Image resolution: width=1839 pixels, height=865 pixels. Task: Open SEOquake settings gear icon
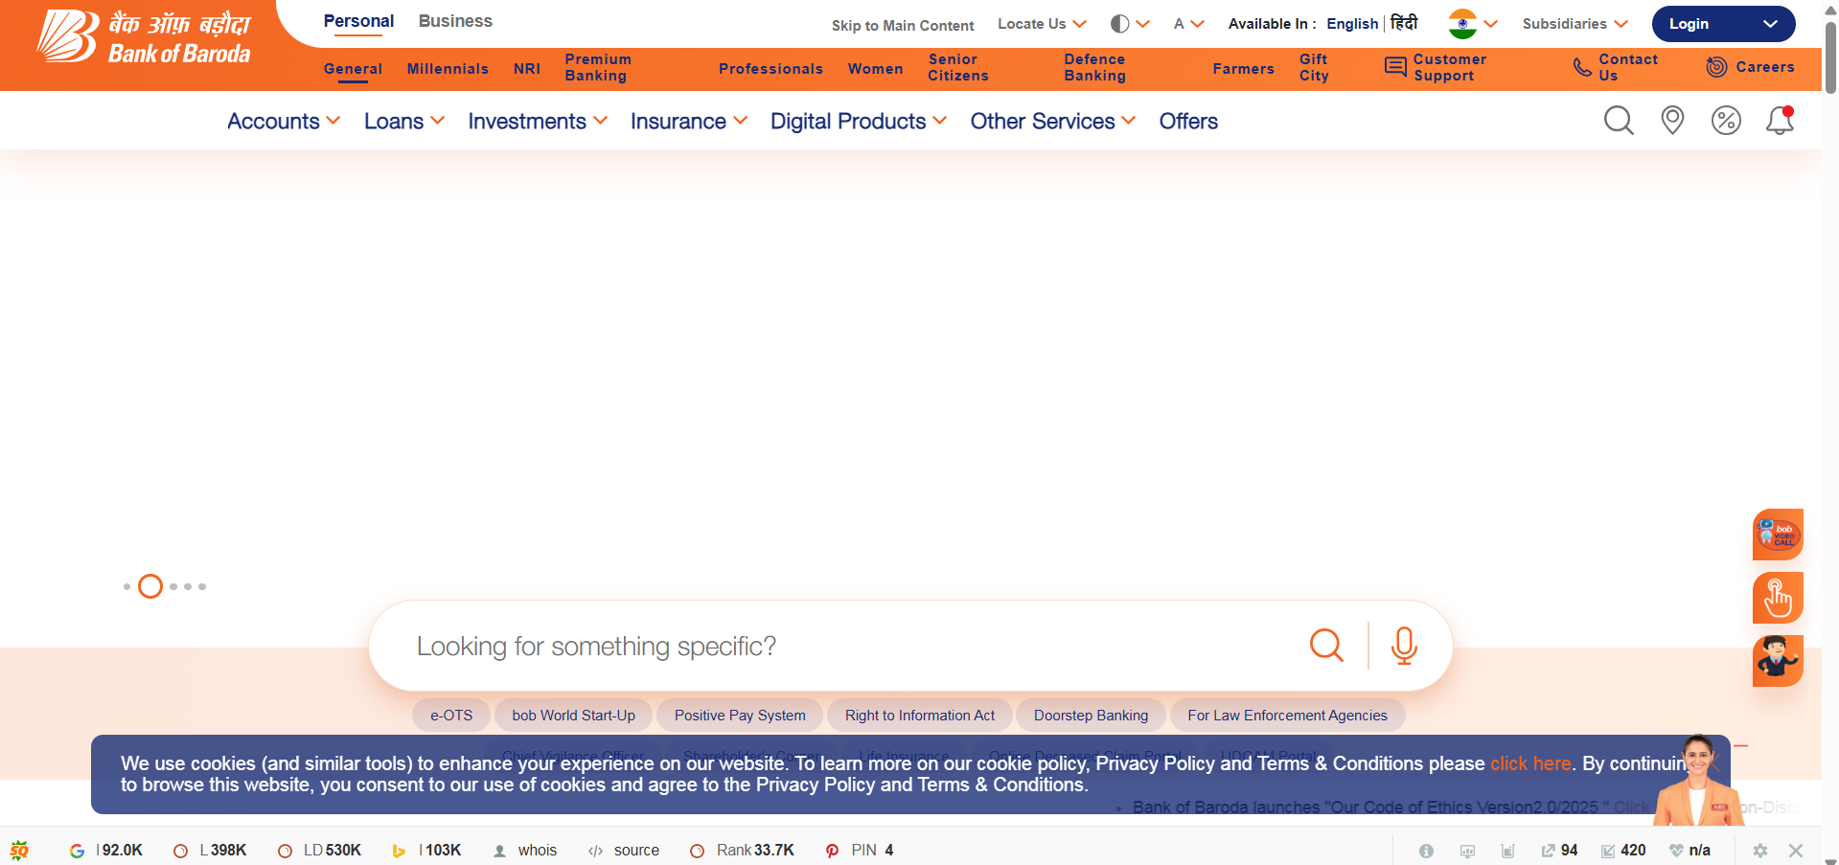1760,851
